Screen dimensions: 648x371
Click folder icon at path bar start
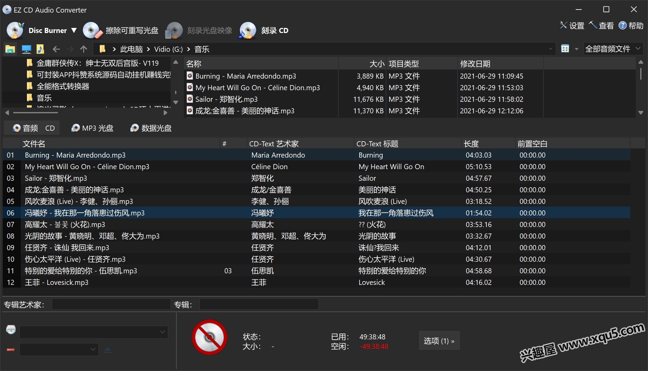pyautogui.click(x=102, y=49)
